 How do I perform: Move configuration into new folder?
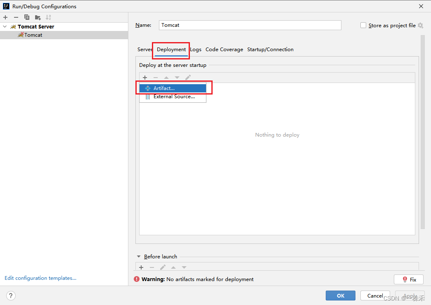(38, 18)
